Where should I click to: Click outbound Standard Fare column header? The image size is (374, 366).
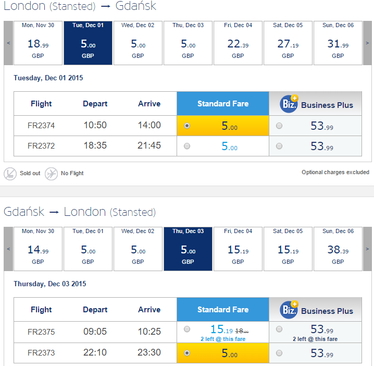click(x=223, y=104)
